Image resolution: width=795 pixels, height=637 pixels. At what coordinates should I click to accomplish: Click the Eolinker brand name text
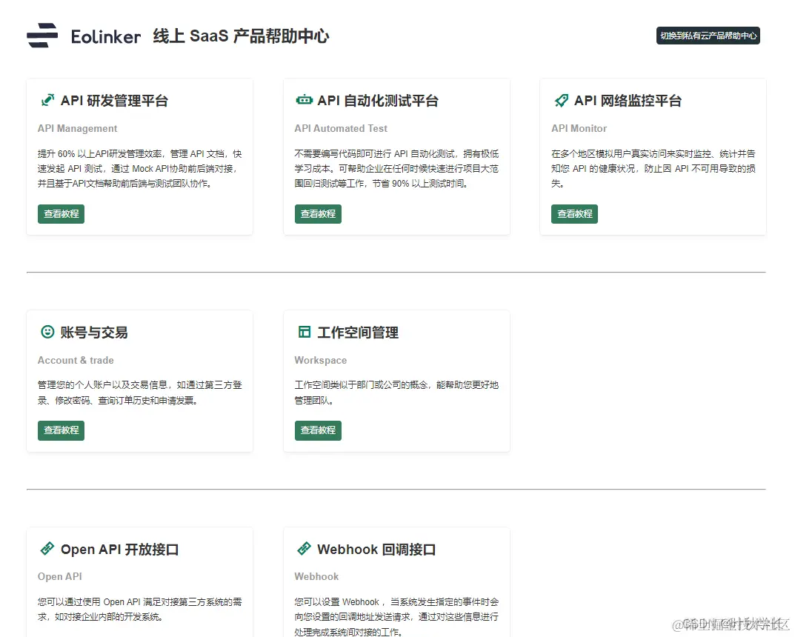coord(105,36)
